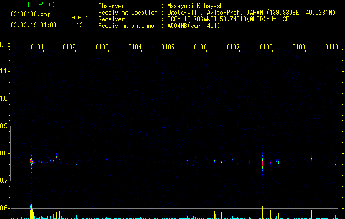The width and height of the screenshot is (345, 219).
Task: Click the 0101 time marker
Action: coord(37,47)
